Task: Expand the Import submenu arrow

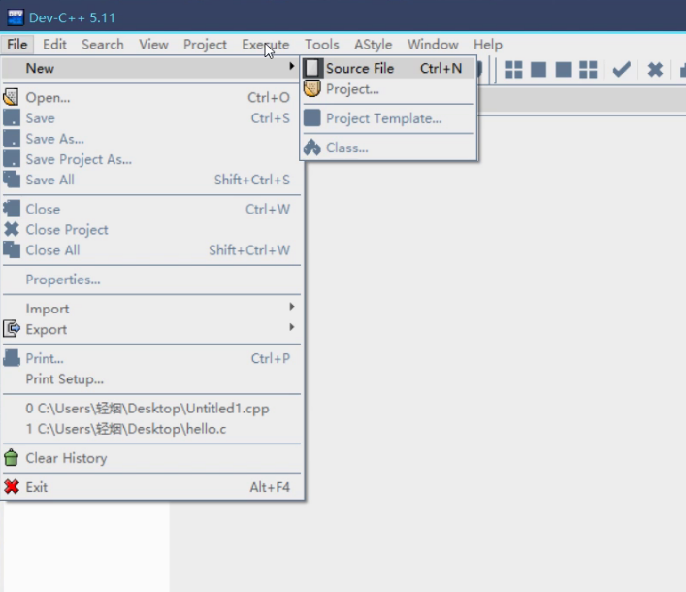Action: point(291,308)
